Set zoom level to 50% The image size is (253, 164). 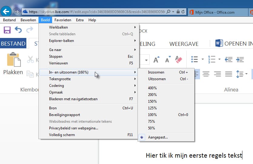(x=166, y=128)
